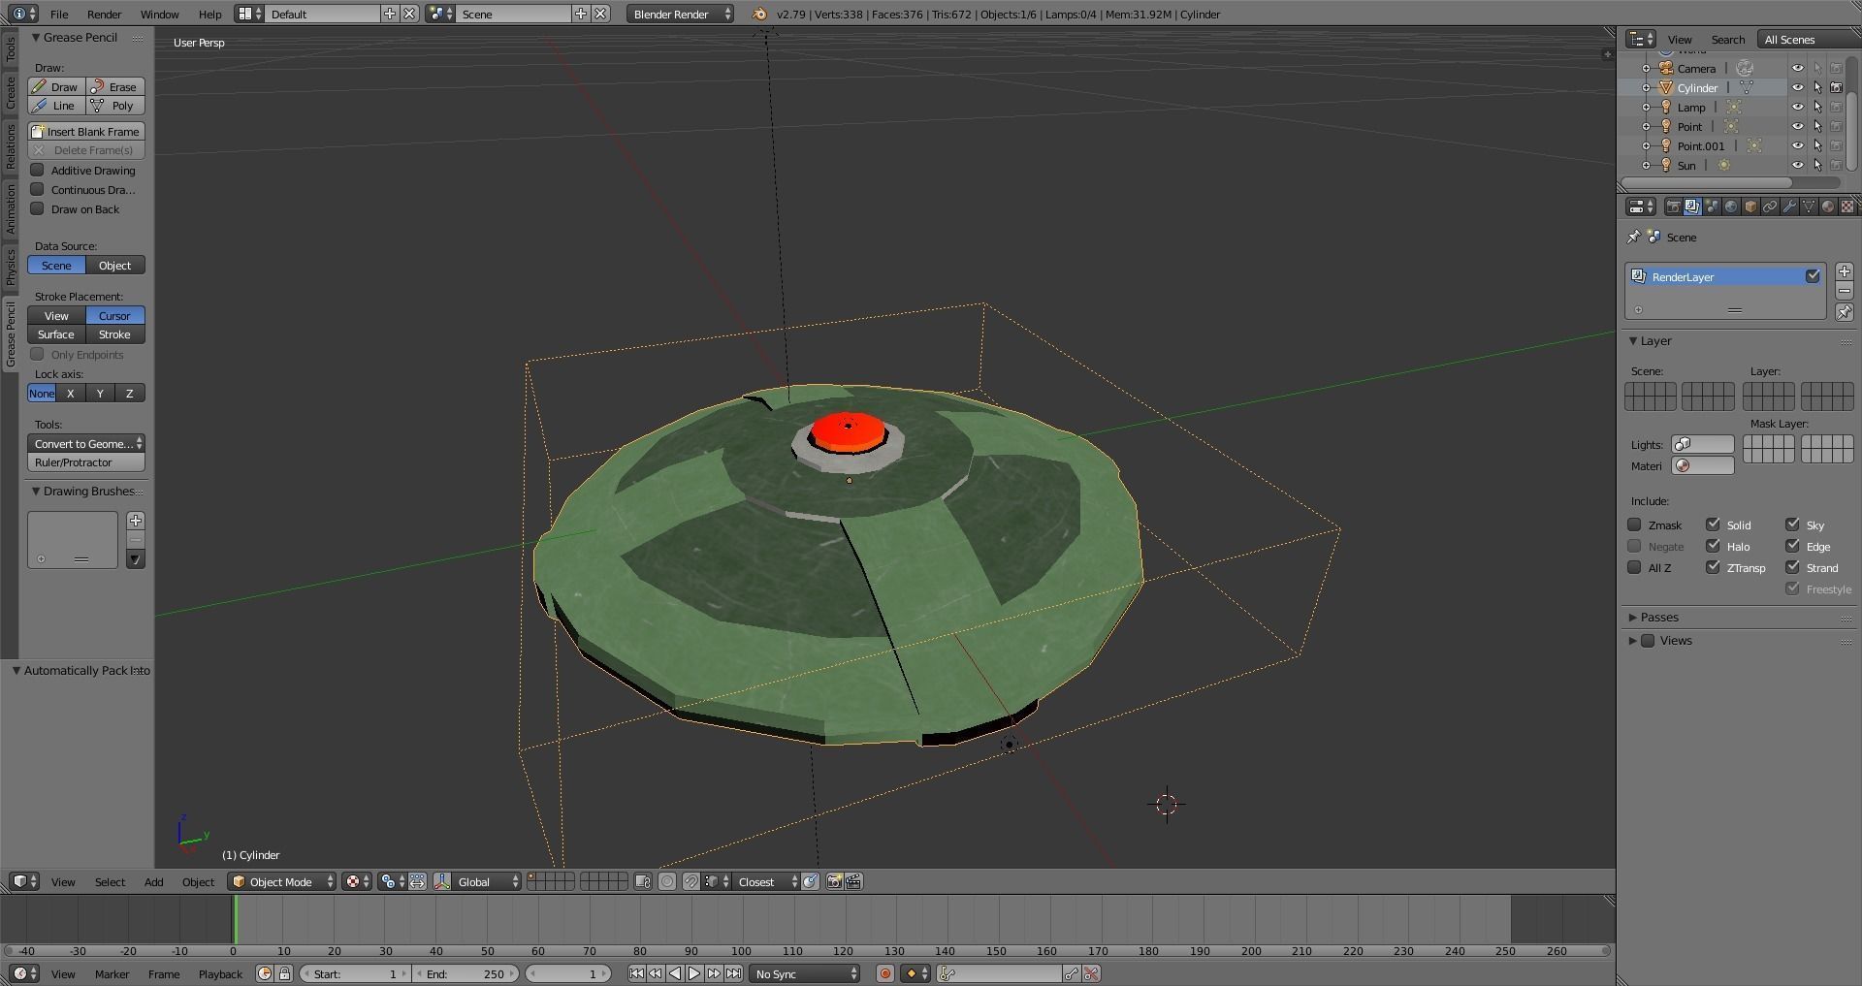Click Insert Blank Frame in Grease Pencil panel
1862x986 pixels.
[x=85, y=131]
